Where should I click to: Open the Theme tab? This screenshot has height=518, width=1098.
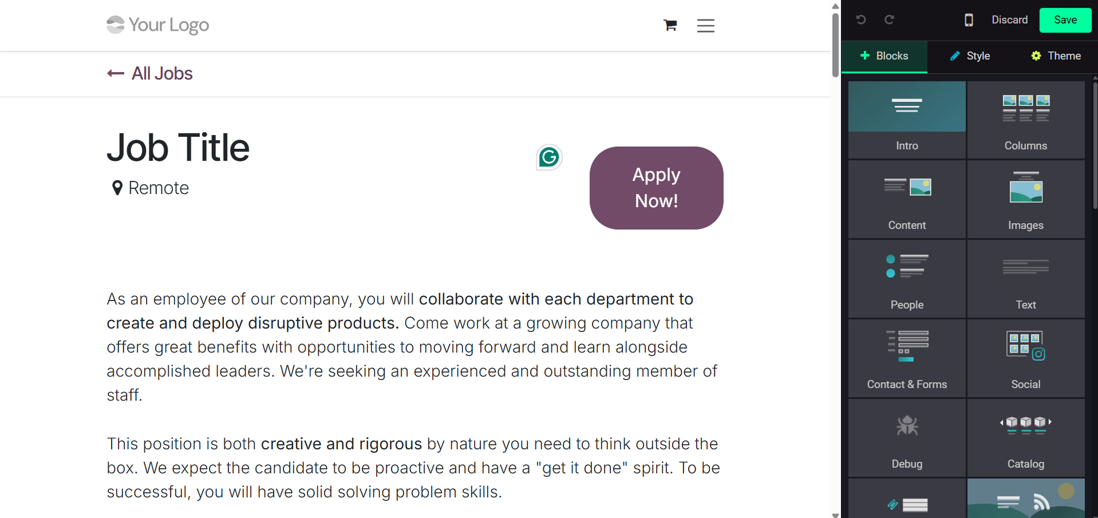tap(1056, 56)
